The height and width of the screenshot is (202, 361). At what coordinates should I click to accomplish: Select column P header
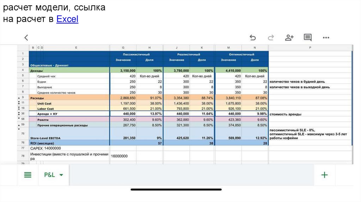click(310, 48)
